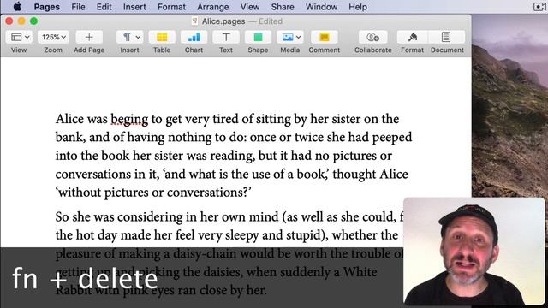Minimize the window with the yellow button
Image resolution: width=548 pixels, height=308 pixels.
(x=21, y=21)
